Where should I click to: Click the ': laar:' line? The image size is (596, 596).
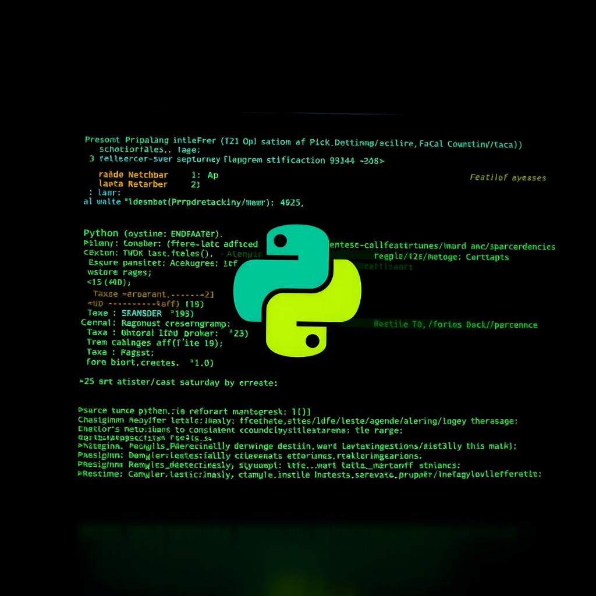(x=105, y=193)
